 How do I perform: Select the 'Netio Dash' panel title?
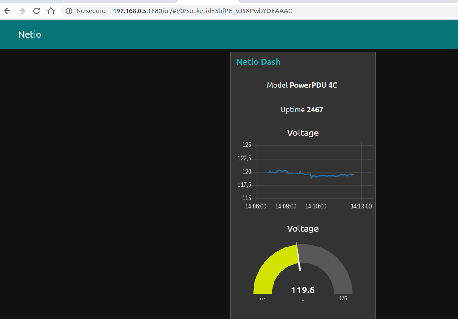point(258,62)
